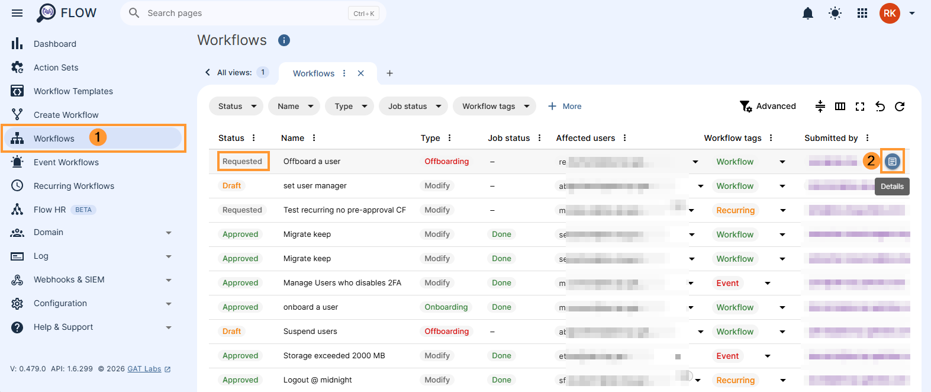Click the All views back chevron
This screenshot has height=392, width=931.
tap(208, 72)
